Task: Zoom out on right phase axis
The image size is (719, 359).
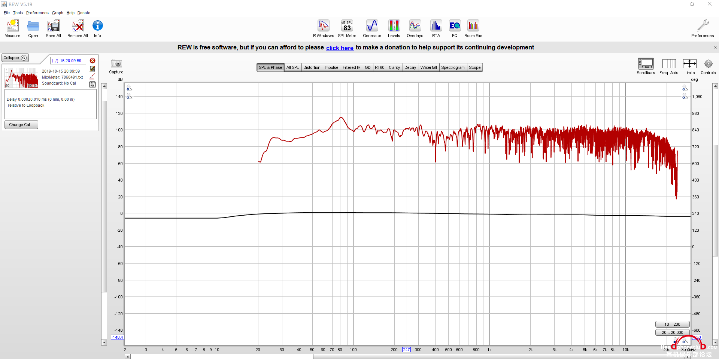Action: (685, 96)
